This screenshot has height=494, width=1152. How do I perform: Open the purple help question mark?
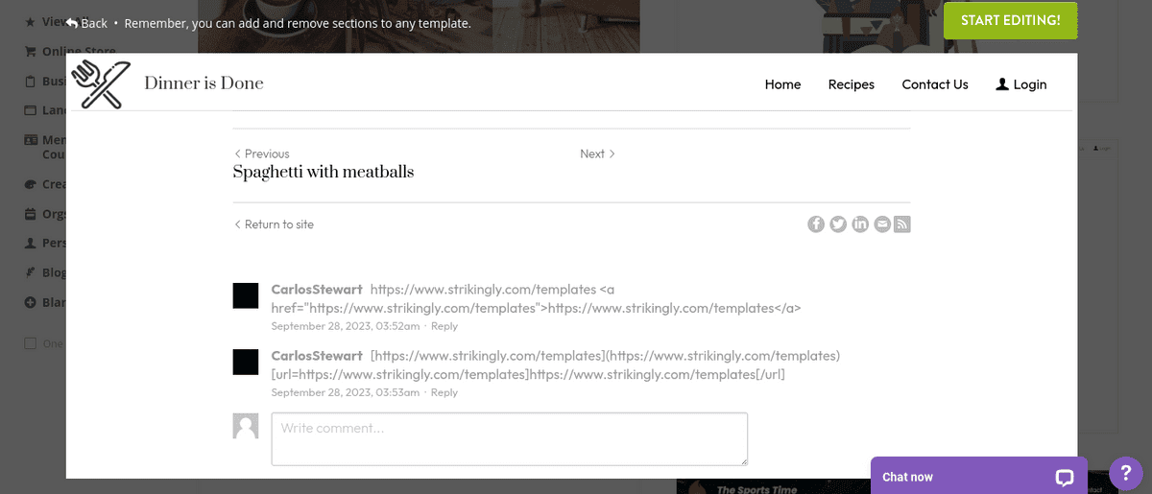point(1125,472)
